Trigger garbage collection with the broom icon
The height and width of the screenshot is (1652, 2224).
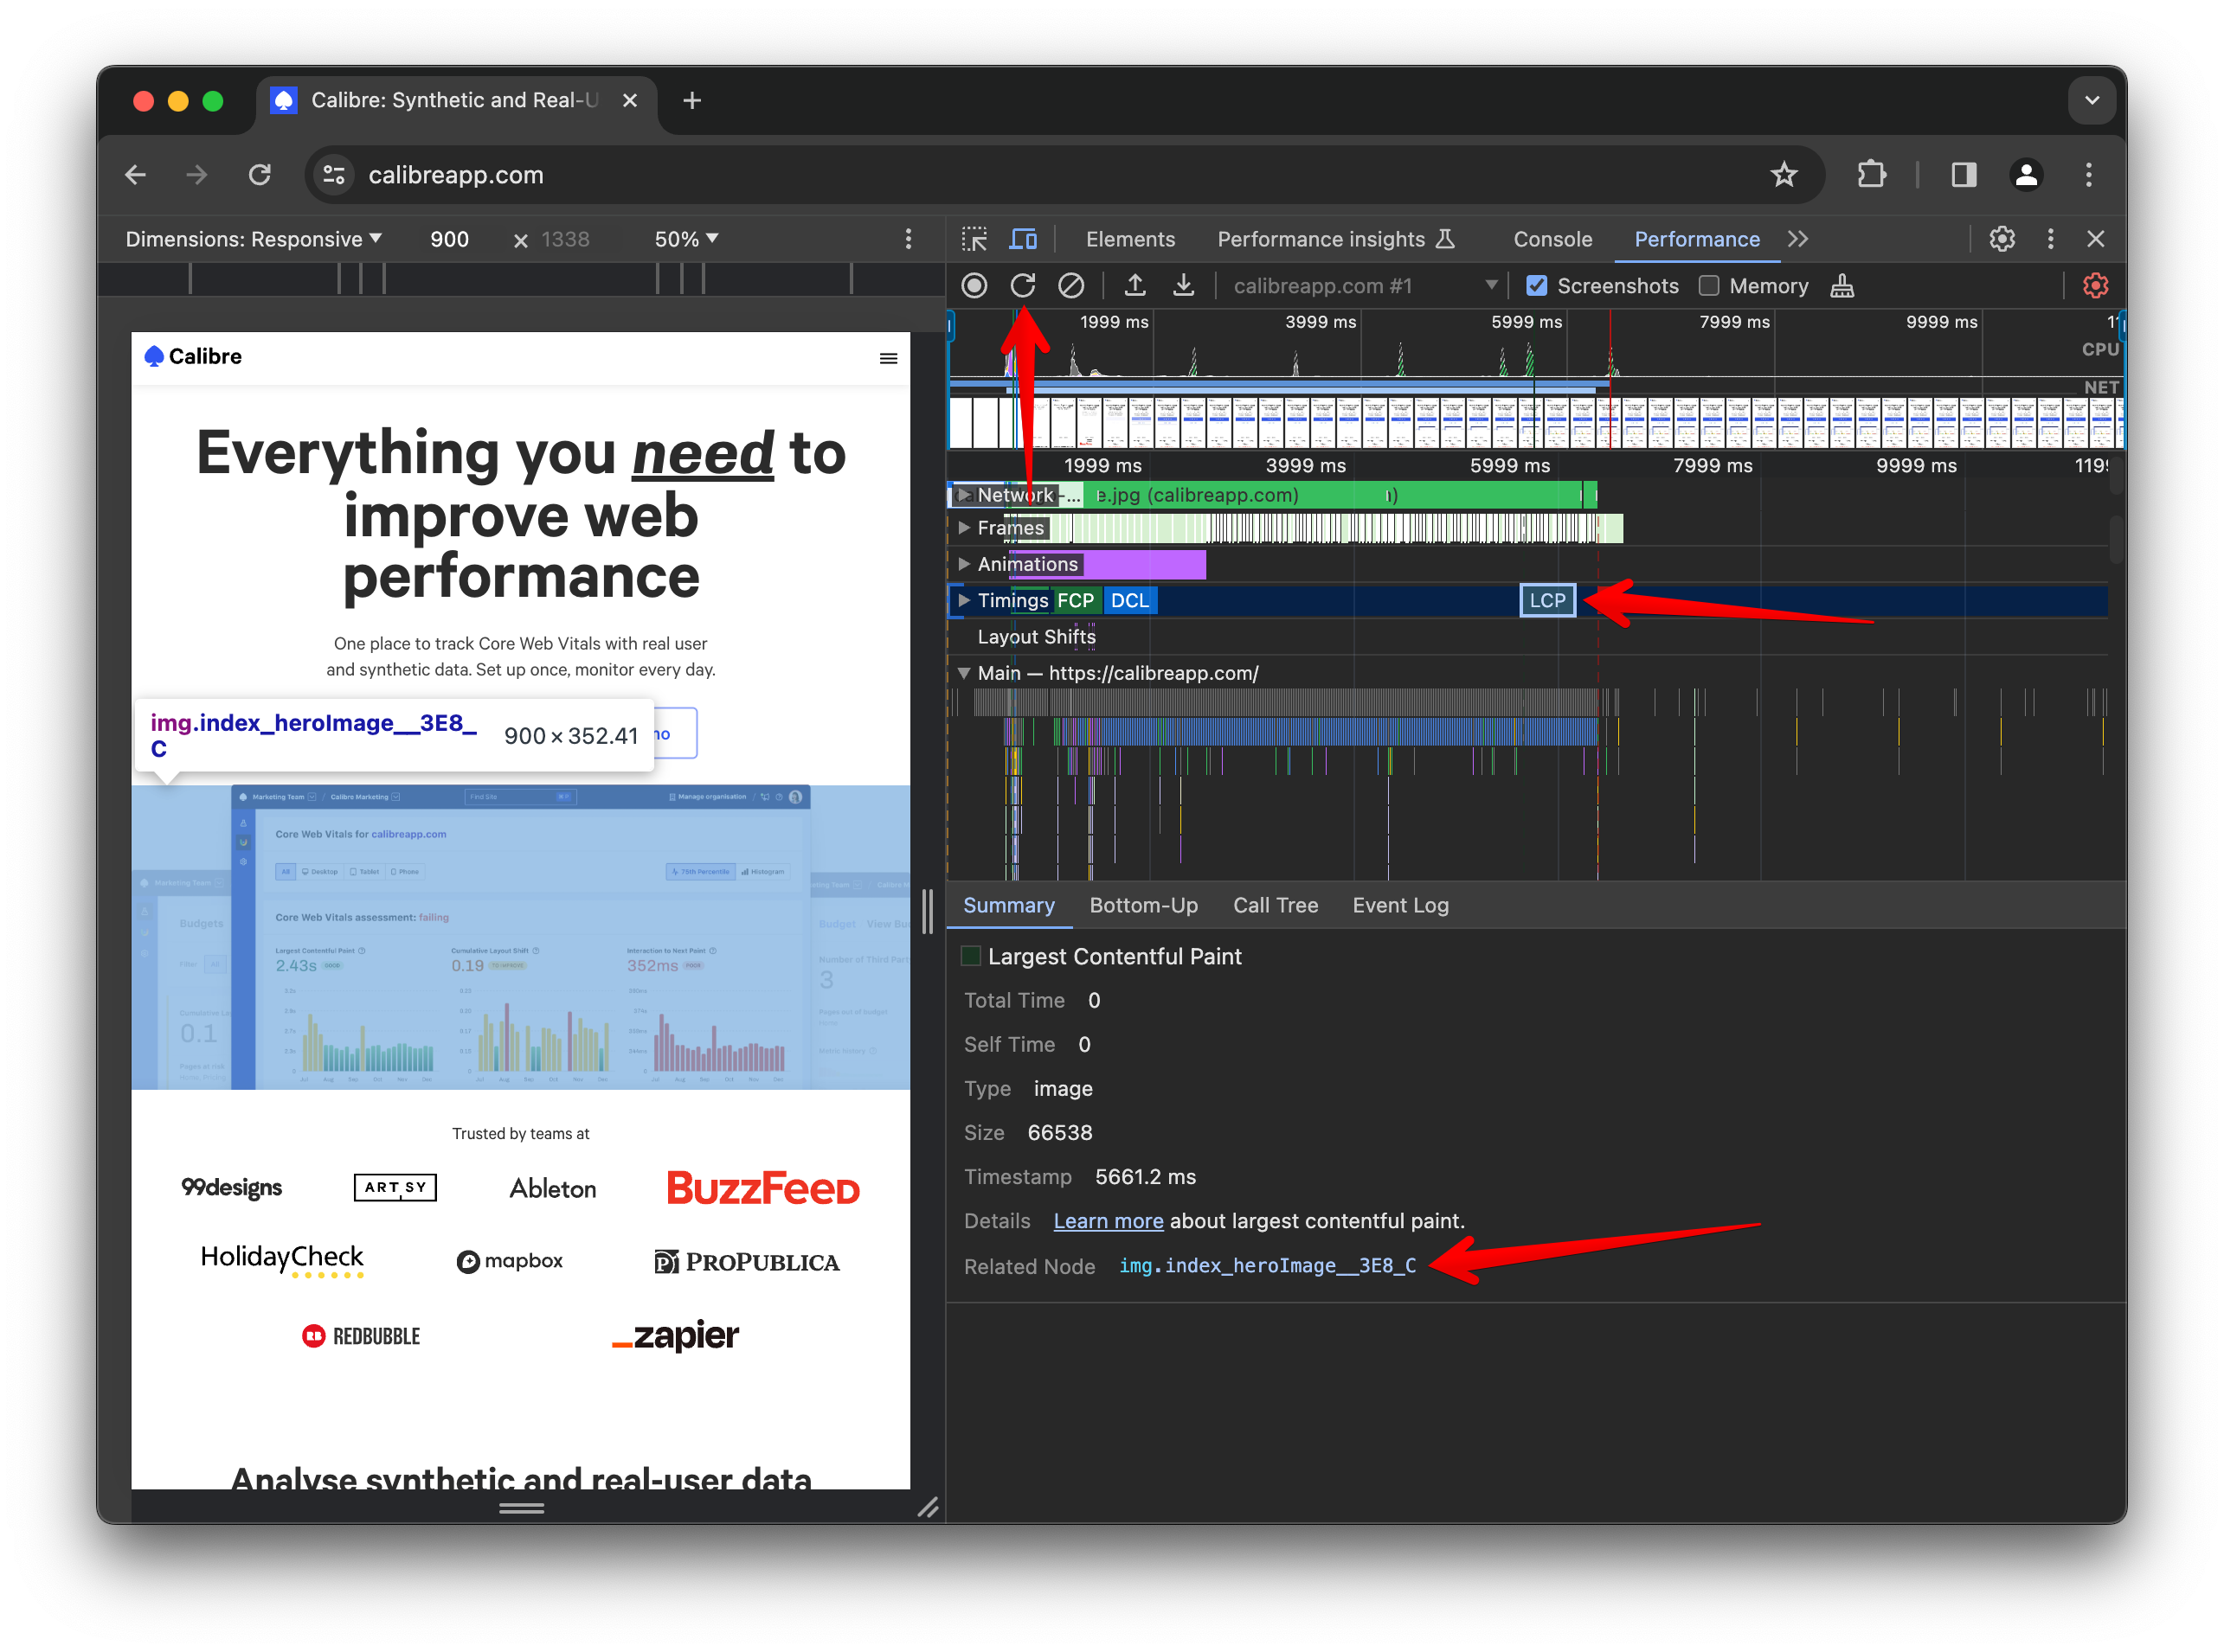(x=1843, y=285)
